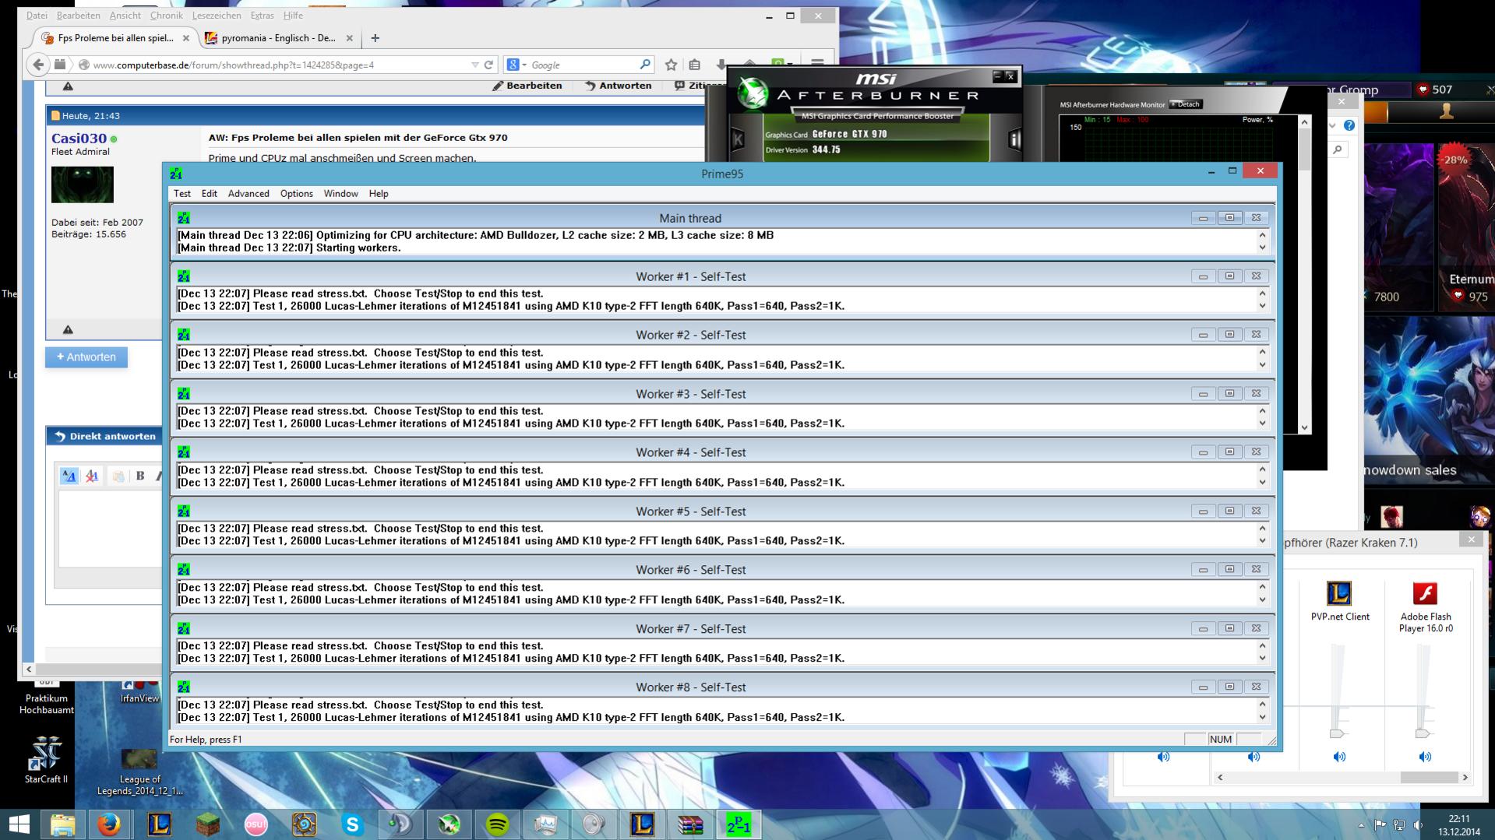Screen dimensions: 1495x840
Task: Open the Firefox bookmarks list icon
Action: tap(695, 65)
